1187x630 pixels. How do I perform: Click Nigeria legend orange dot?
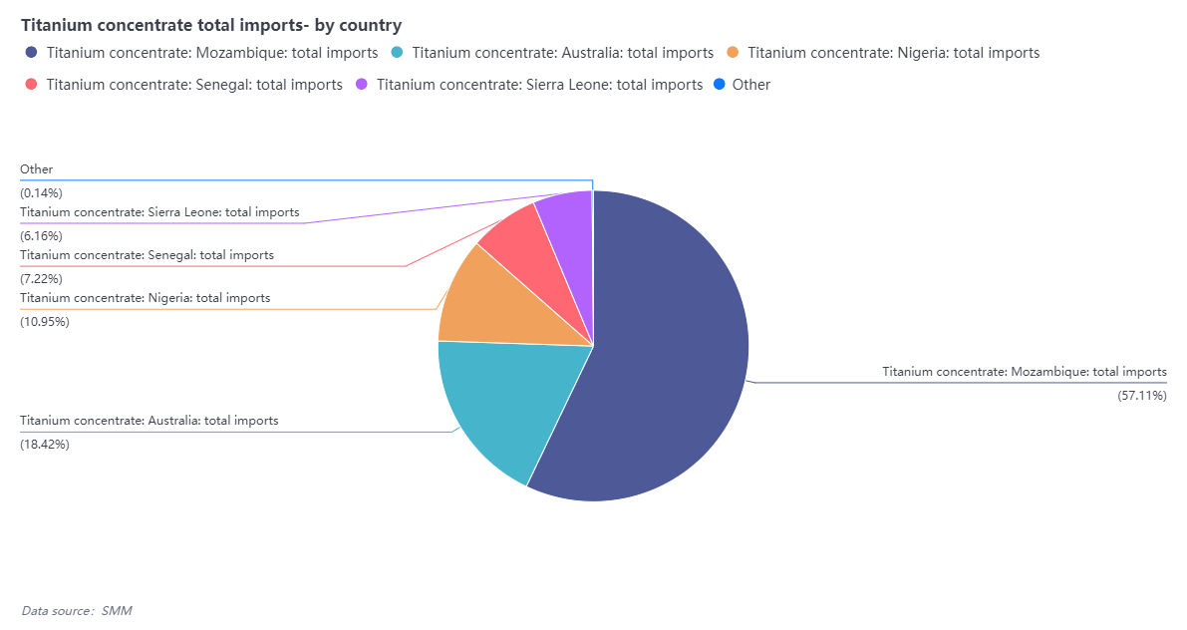pos(734,53)
